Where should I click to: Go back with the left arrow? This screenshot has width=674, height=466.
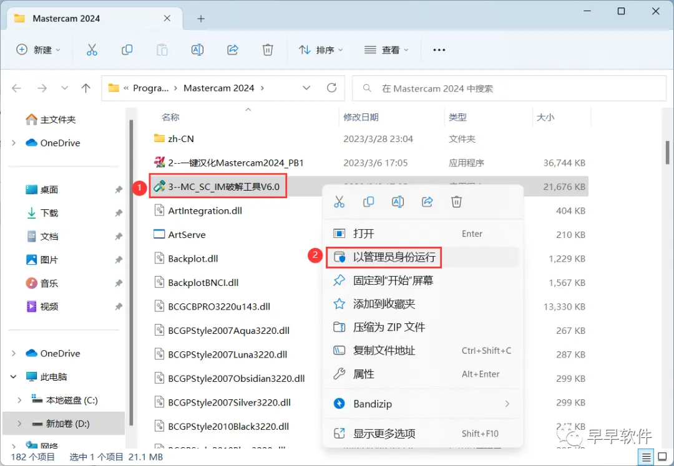click(16, 88)
